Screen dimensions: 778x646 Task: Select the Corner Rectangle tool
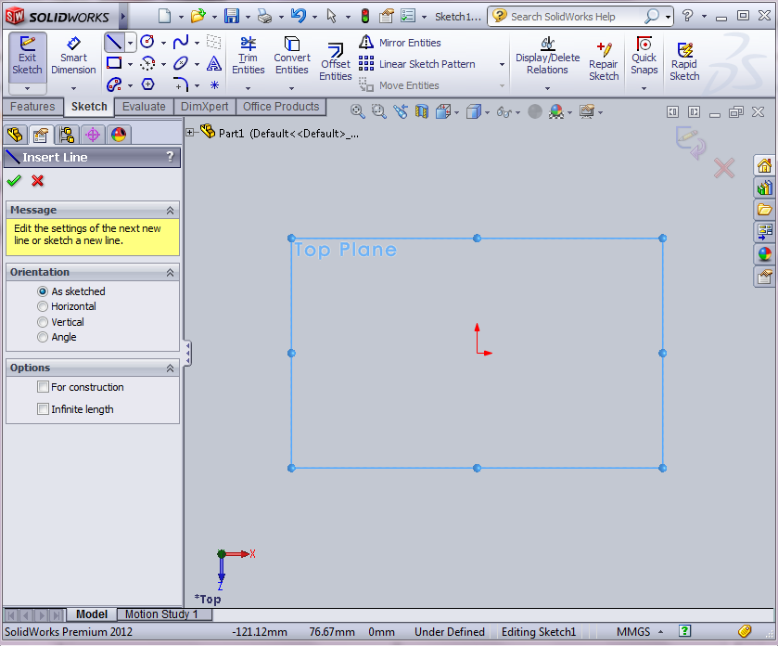point(113,62)
